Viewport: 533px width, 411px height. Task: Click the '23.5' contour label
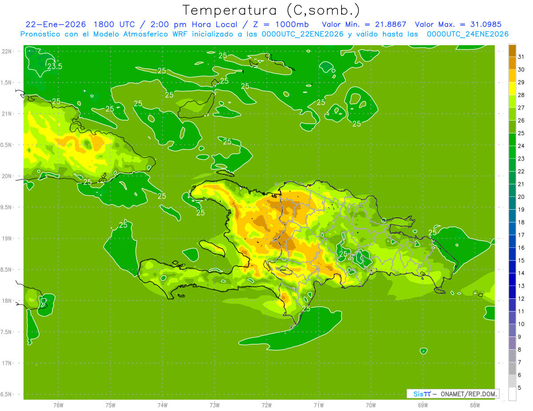tap(55, 67)
